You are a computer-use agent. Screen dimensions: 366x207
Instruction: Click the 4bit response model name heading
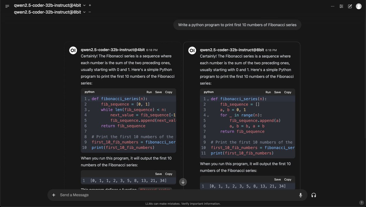(113, 49)
